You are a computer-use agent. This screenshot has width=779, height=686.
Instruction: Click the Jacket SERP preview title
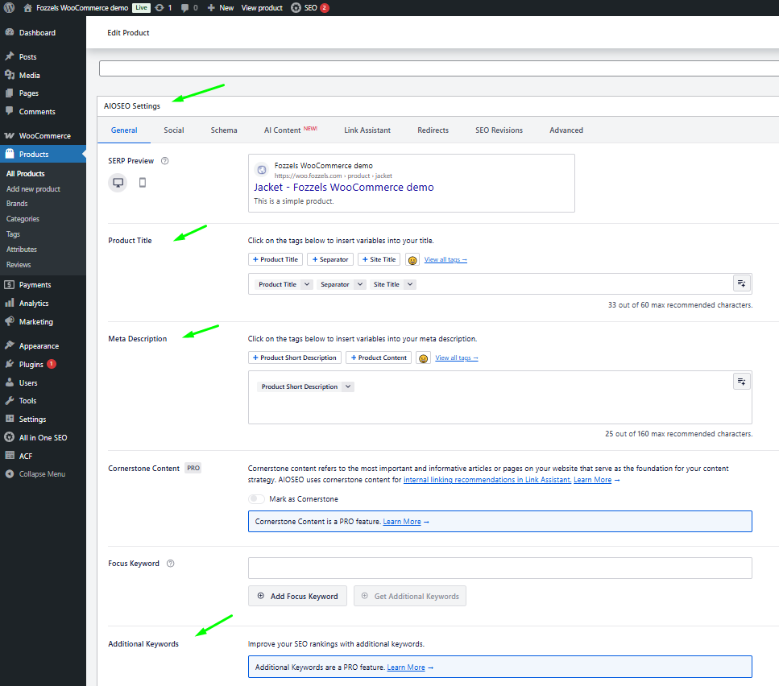(344, 187)
